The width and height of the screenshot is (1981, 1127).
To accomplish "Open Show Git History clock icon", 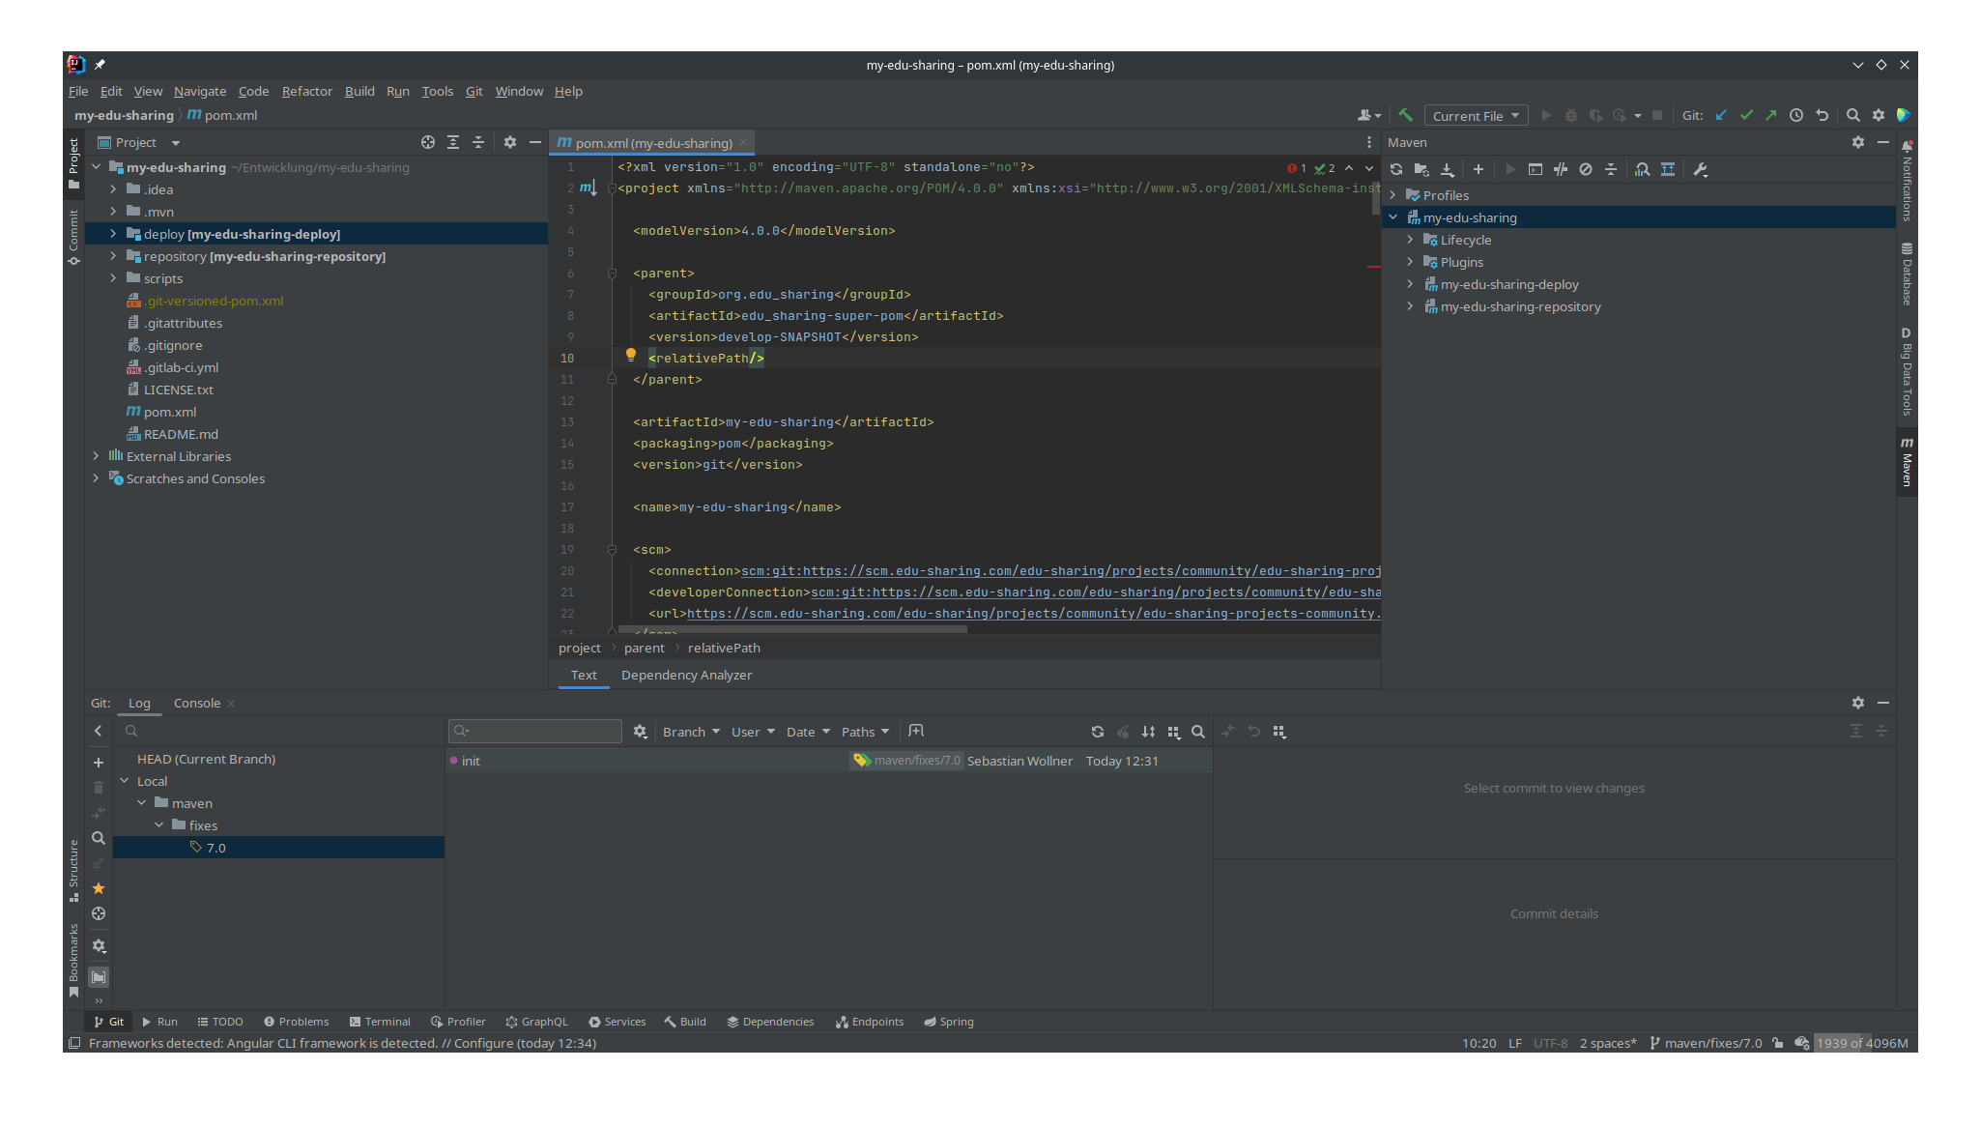I will [1795, 115].
